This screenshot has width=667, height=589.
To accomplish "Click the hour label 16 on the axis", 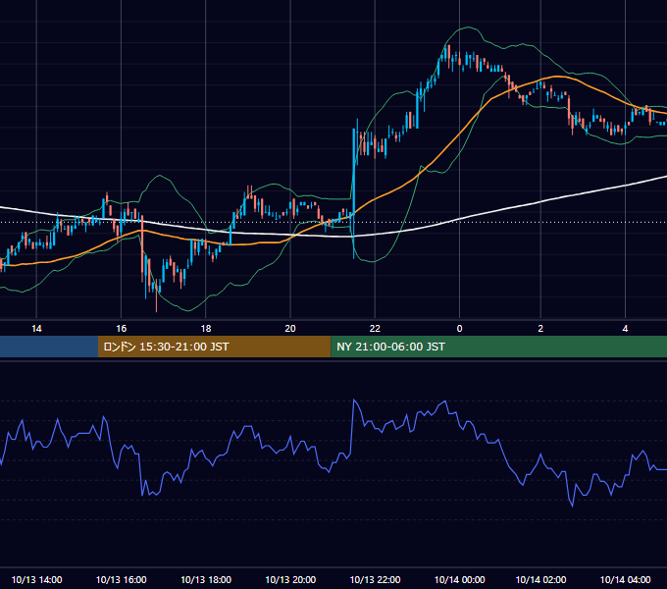I will point(122,329).
